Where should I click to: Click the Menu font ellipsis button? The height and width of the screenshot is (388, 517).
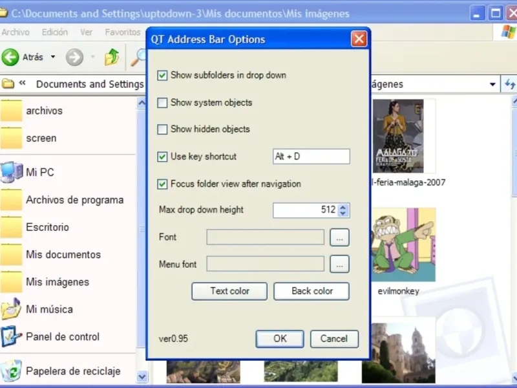tap(340, 264)
